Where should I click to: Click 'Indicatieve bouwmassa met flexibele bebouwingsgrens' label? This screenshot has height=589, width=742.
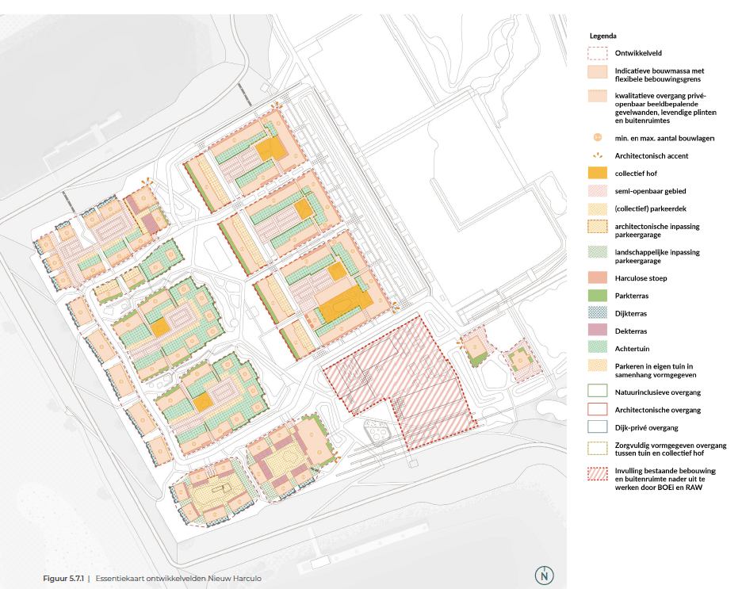tap(660, 75)
